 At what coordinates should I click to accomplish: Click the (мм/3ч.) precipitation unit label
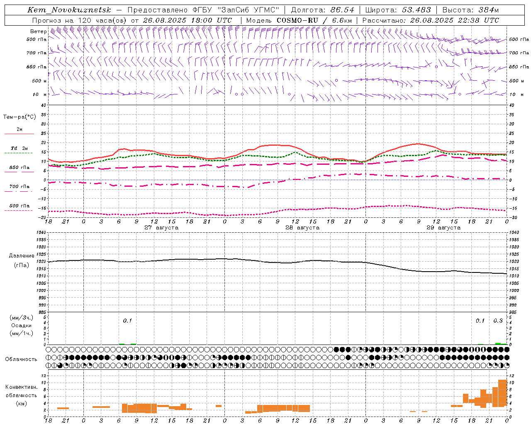(x=22, y=318)
